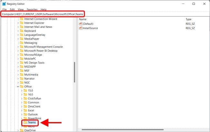This screenshot has width=210, height=132.
Task: Click the Type column header
Action: [x=188, y=19]
